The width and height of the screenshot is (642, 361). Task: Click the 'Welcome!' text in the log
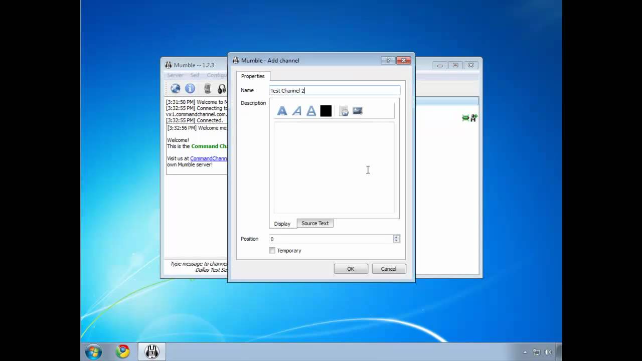pos(178,140)
